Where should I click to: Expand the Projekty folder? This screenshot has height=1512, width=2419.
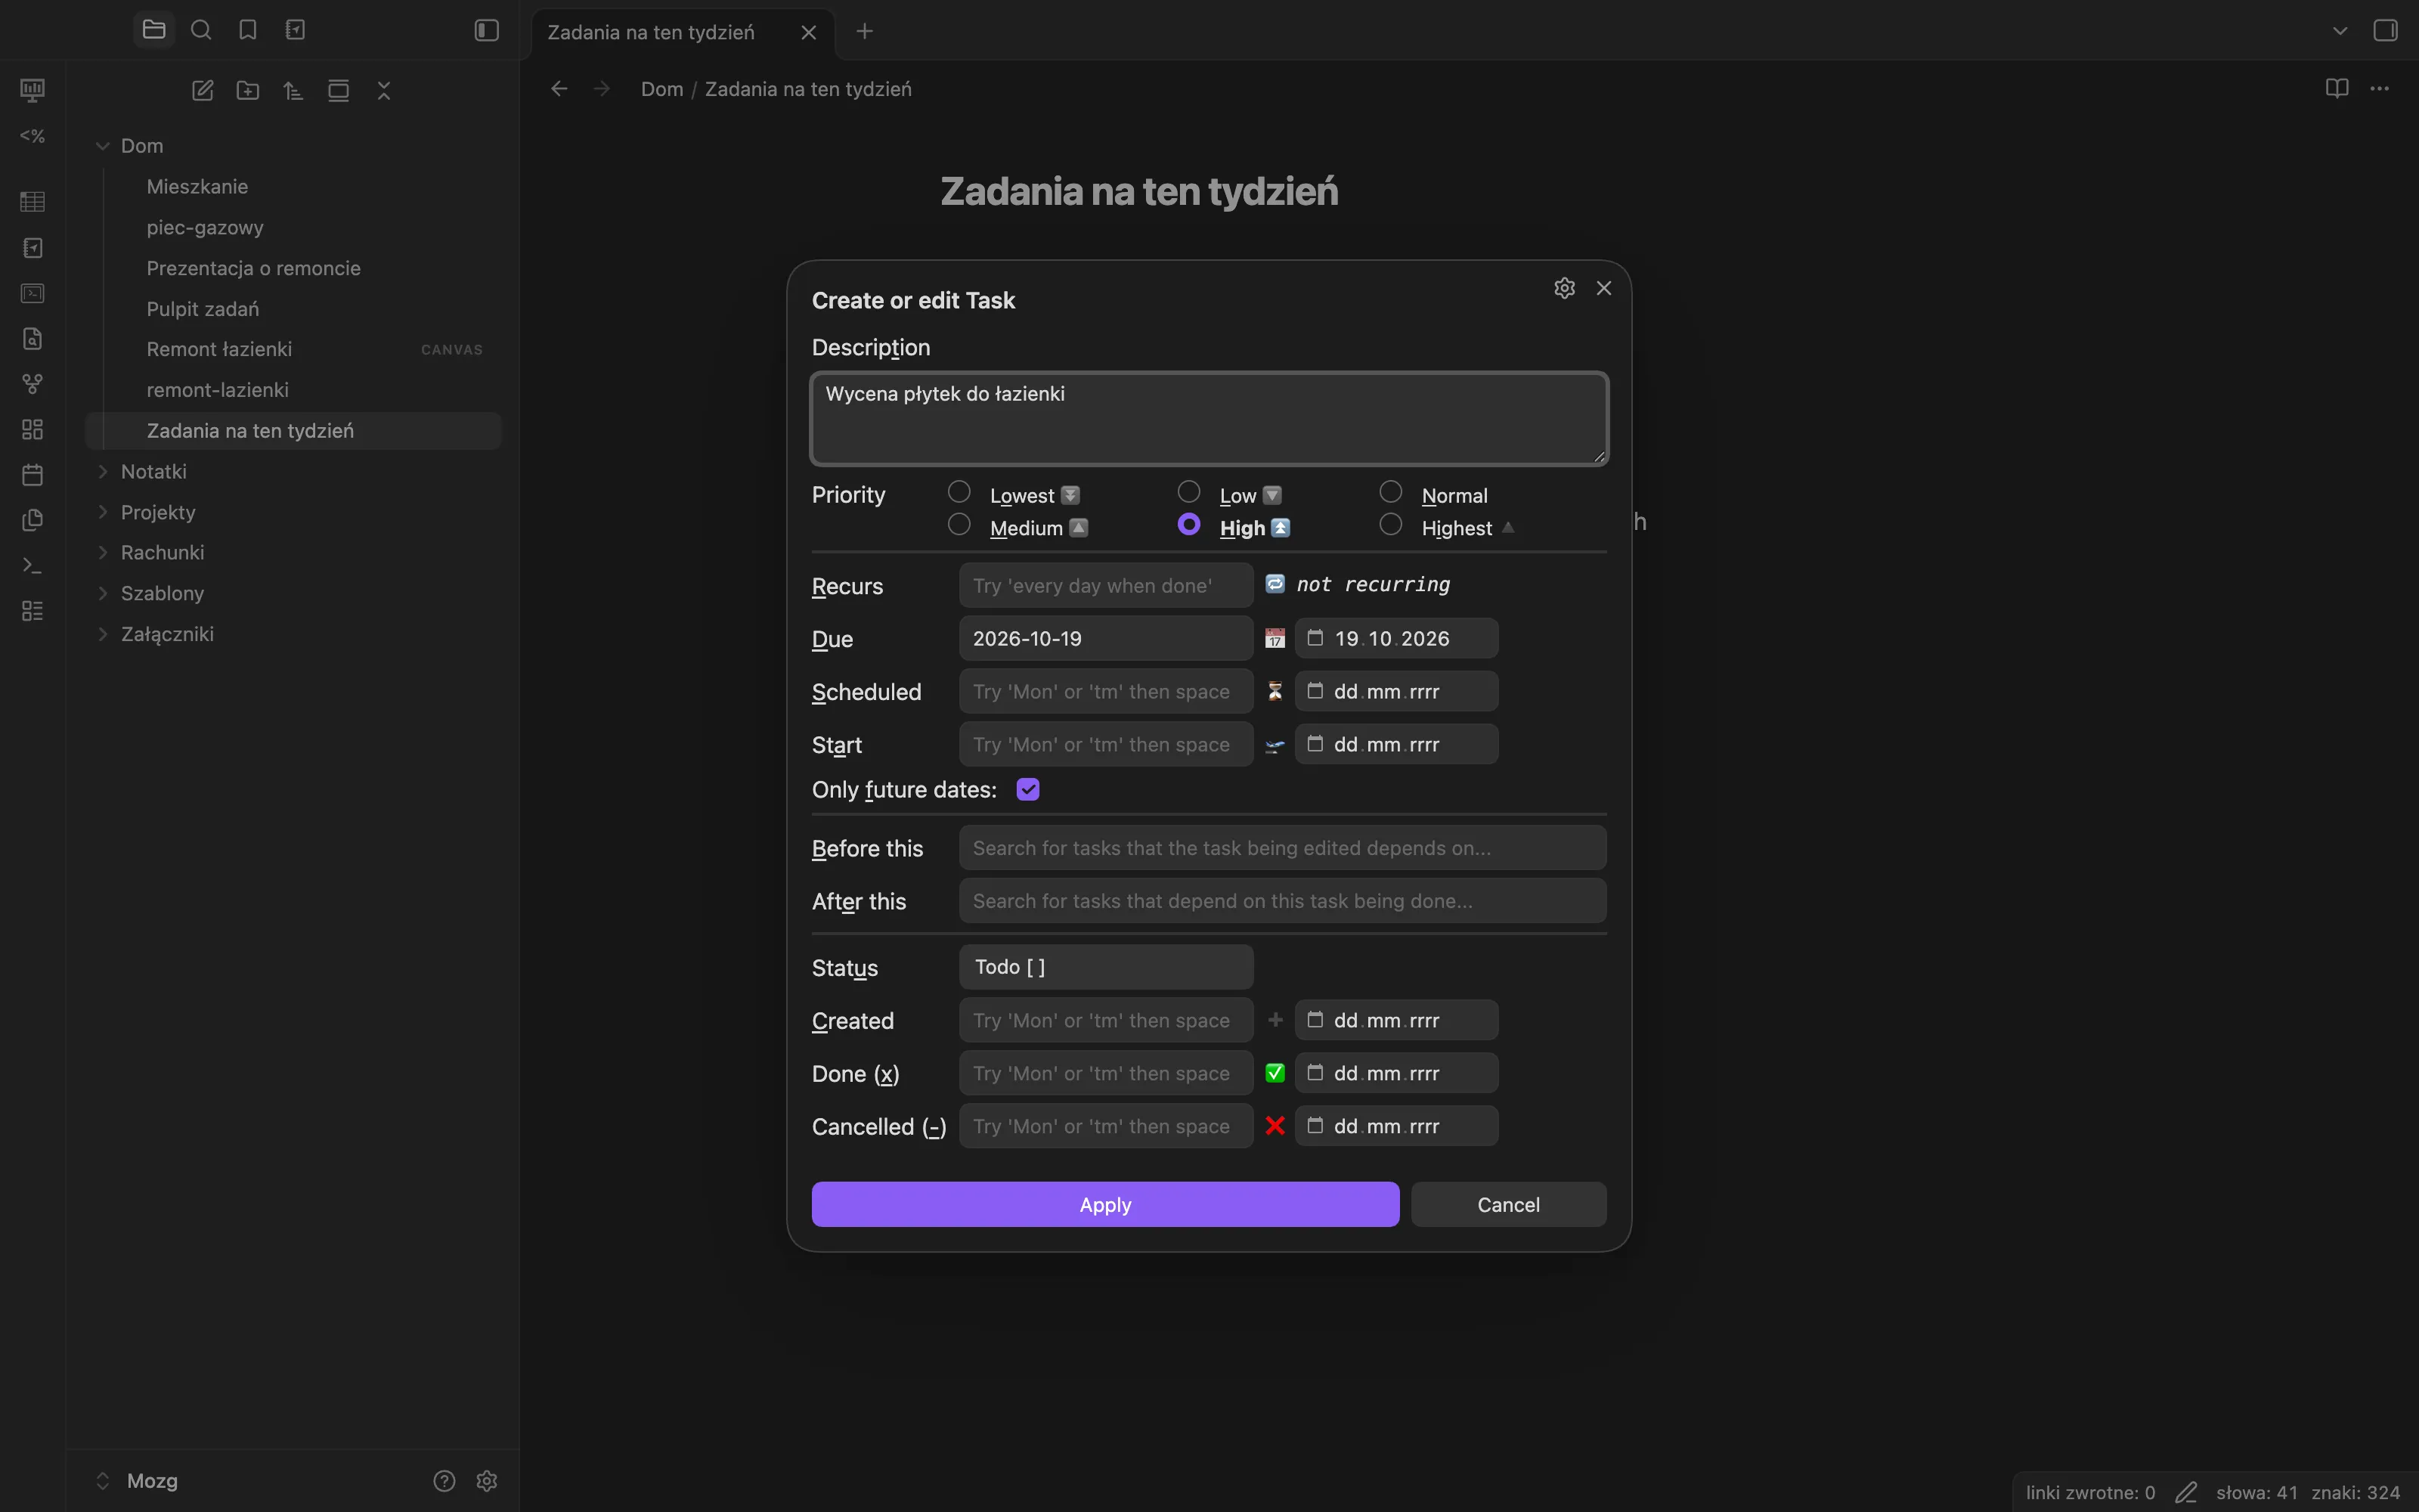click(102, 512)
